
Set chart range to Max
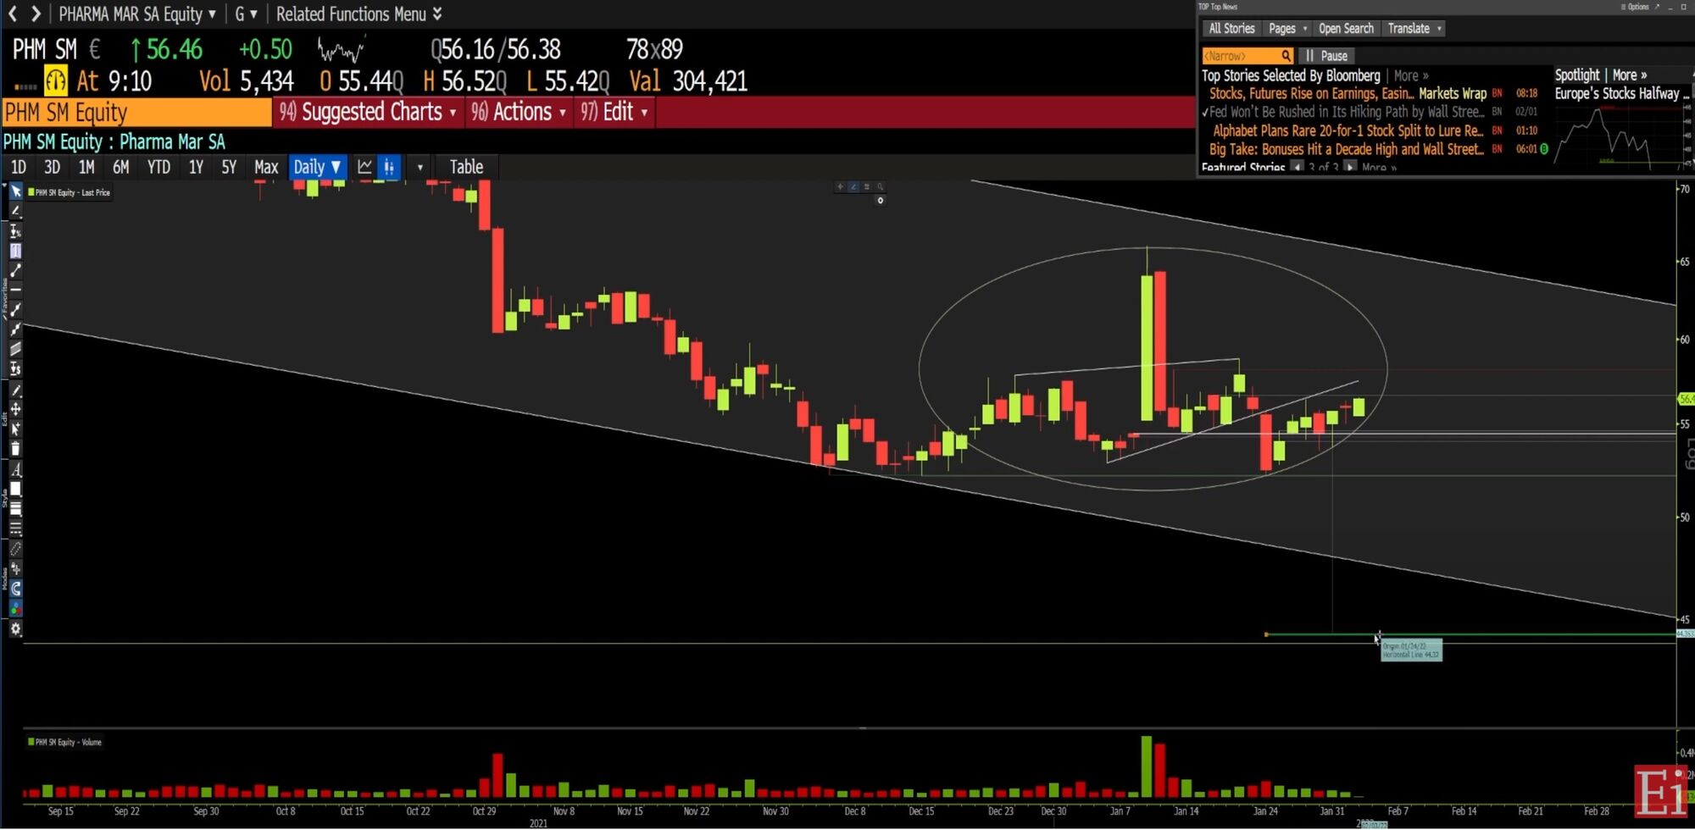pos(266,167)
